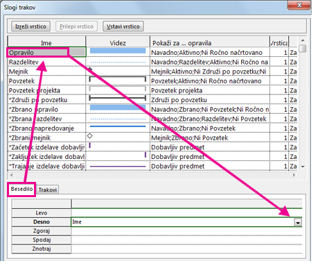Click the horizontal scrollbar right arrow
Image resolution: width=318 pixels, height=268 pixels.
point(294,175)
